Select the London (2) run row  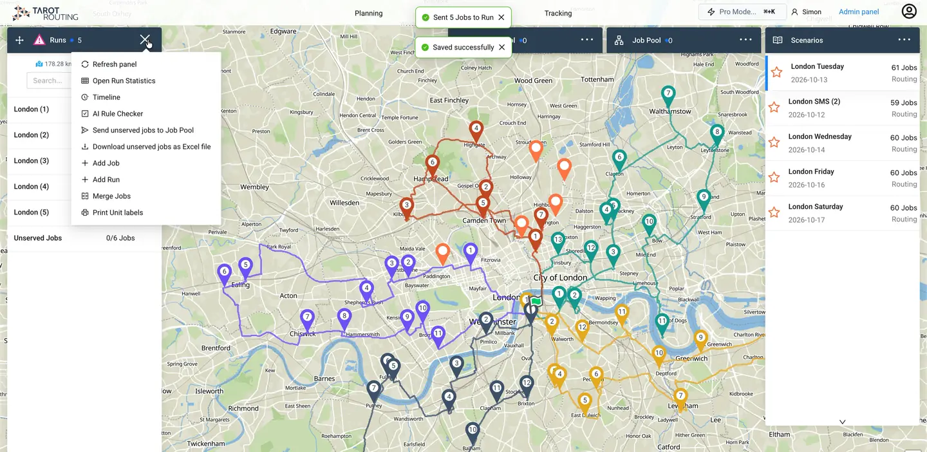[x=39, y=135]
